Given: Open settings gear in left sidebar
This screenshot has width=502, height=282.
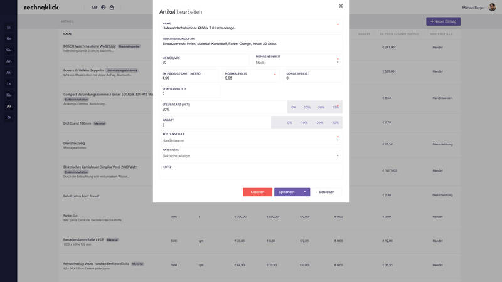Looking at the screenshot, I should 9,117.
